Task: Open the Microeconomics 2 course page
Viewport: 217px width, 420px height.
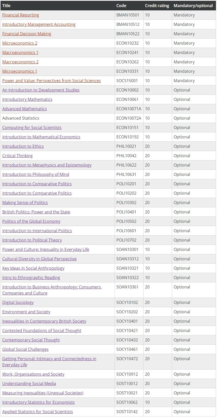Action: tap(20, 43)
